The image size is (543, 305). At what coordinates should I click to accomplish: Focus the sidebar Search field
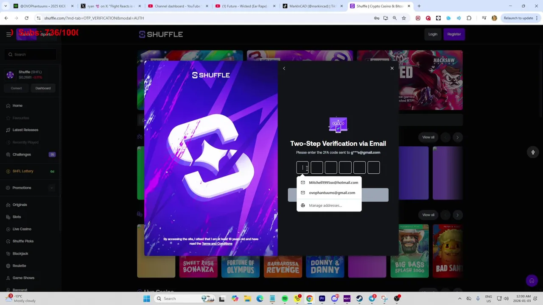click(31, 54)
